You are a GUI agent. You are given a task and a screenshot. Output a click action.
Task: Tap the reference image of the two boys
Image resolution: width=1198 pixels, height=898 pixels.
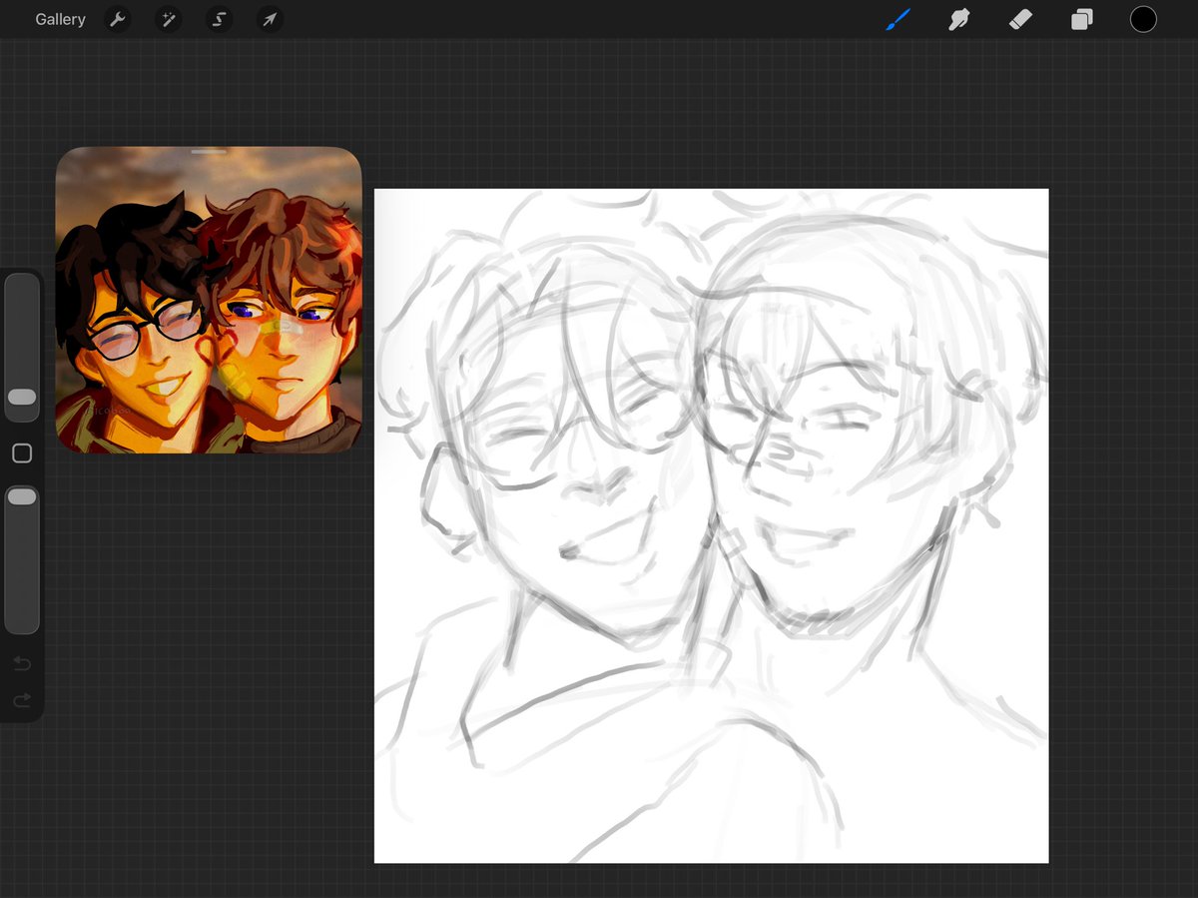pyautogui.click(x=210, y=300)
